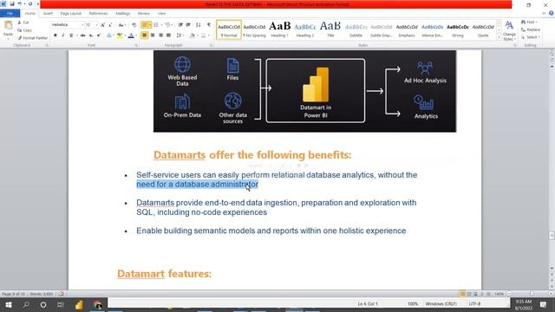The image size is (555, 312).
Task: Open Power BI icon on taskbar
Action: pos(79,304)
